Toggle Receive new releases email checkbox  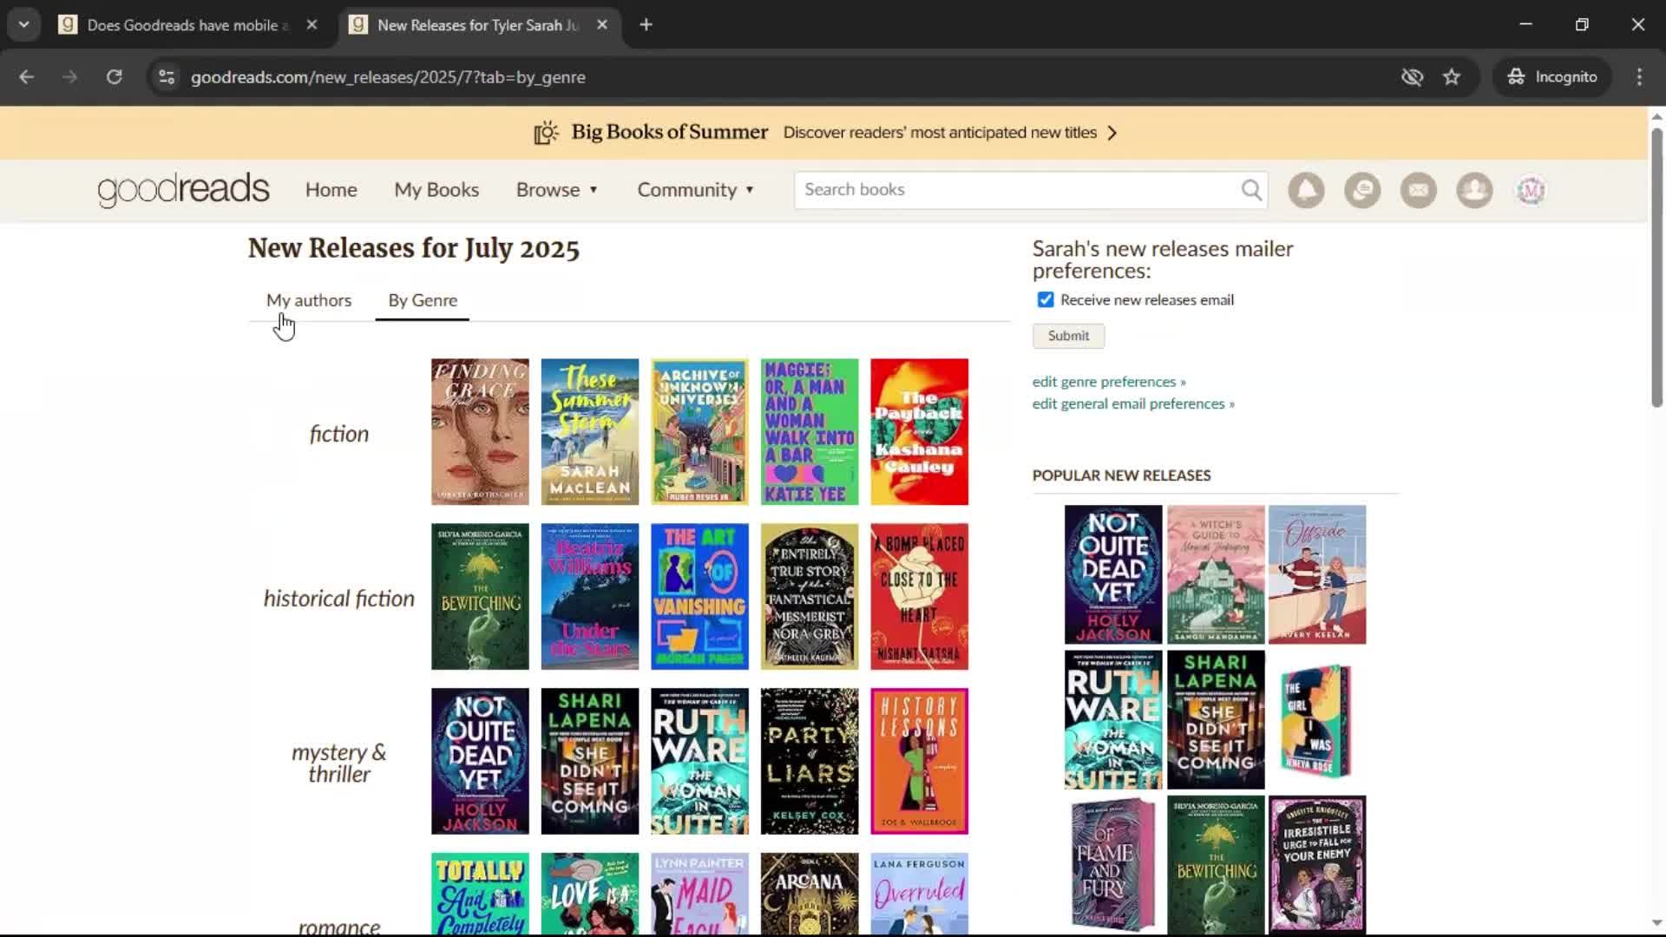click(x=1046, y=299)
